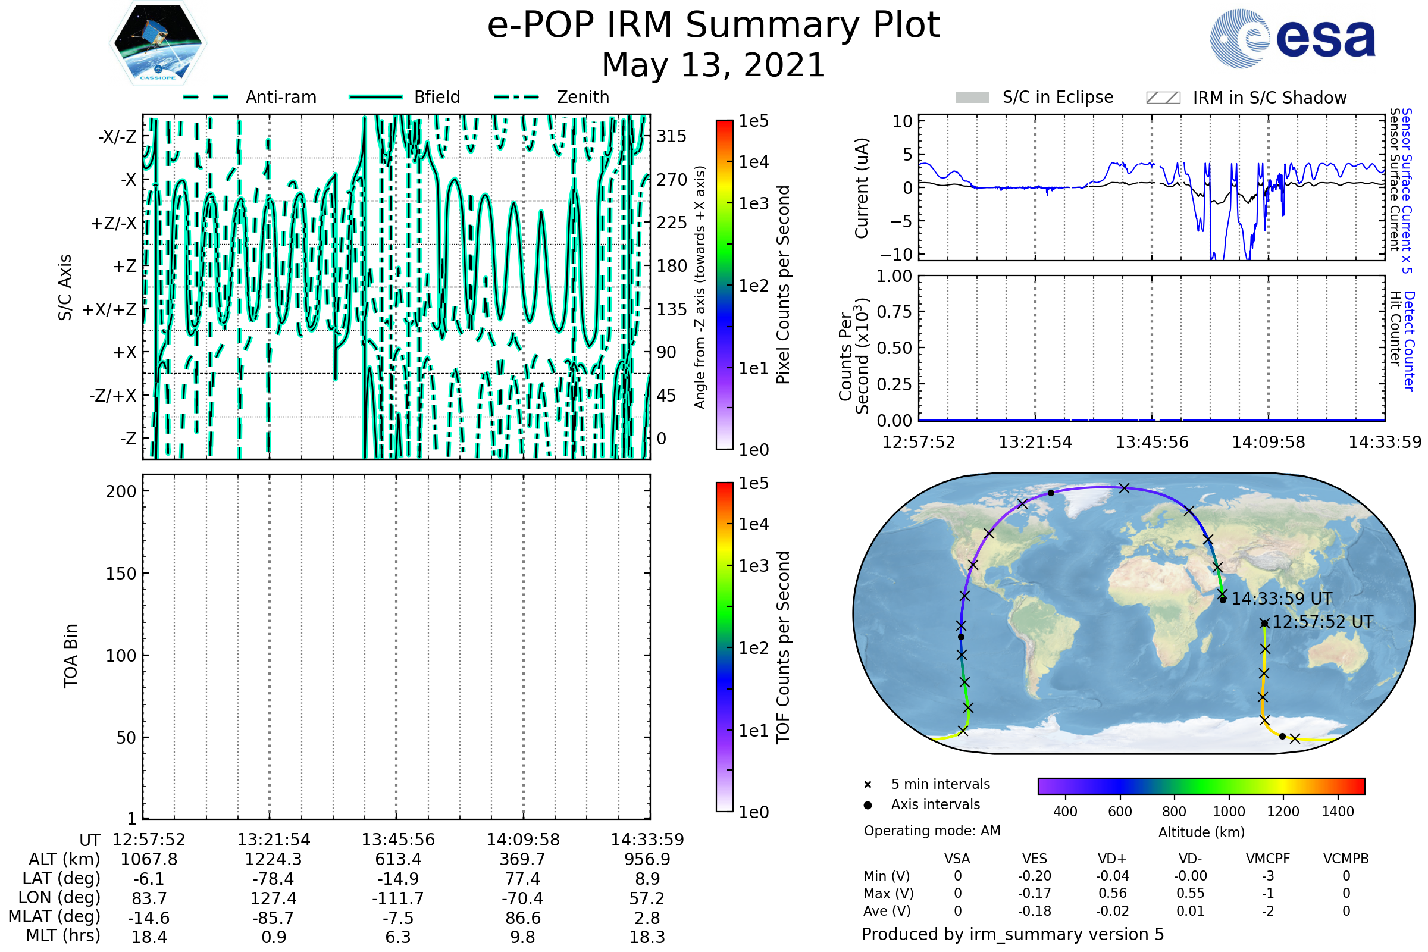Click the TOF Counts per Second colorbar

[724, 647]
